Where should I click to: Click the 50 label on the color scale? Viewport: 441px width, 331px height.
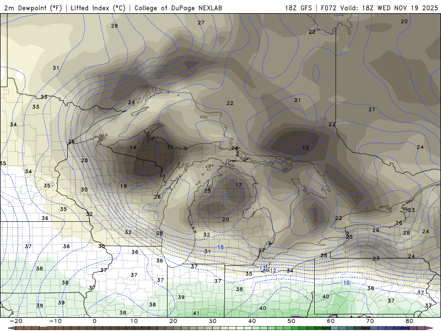tap(292, 321)
